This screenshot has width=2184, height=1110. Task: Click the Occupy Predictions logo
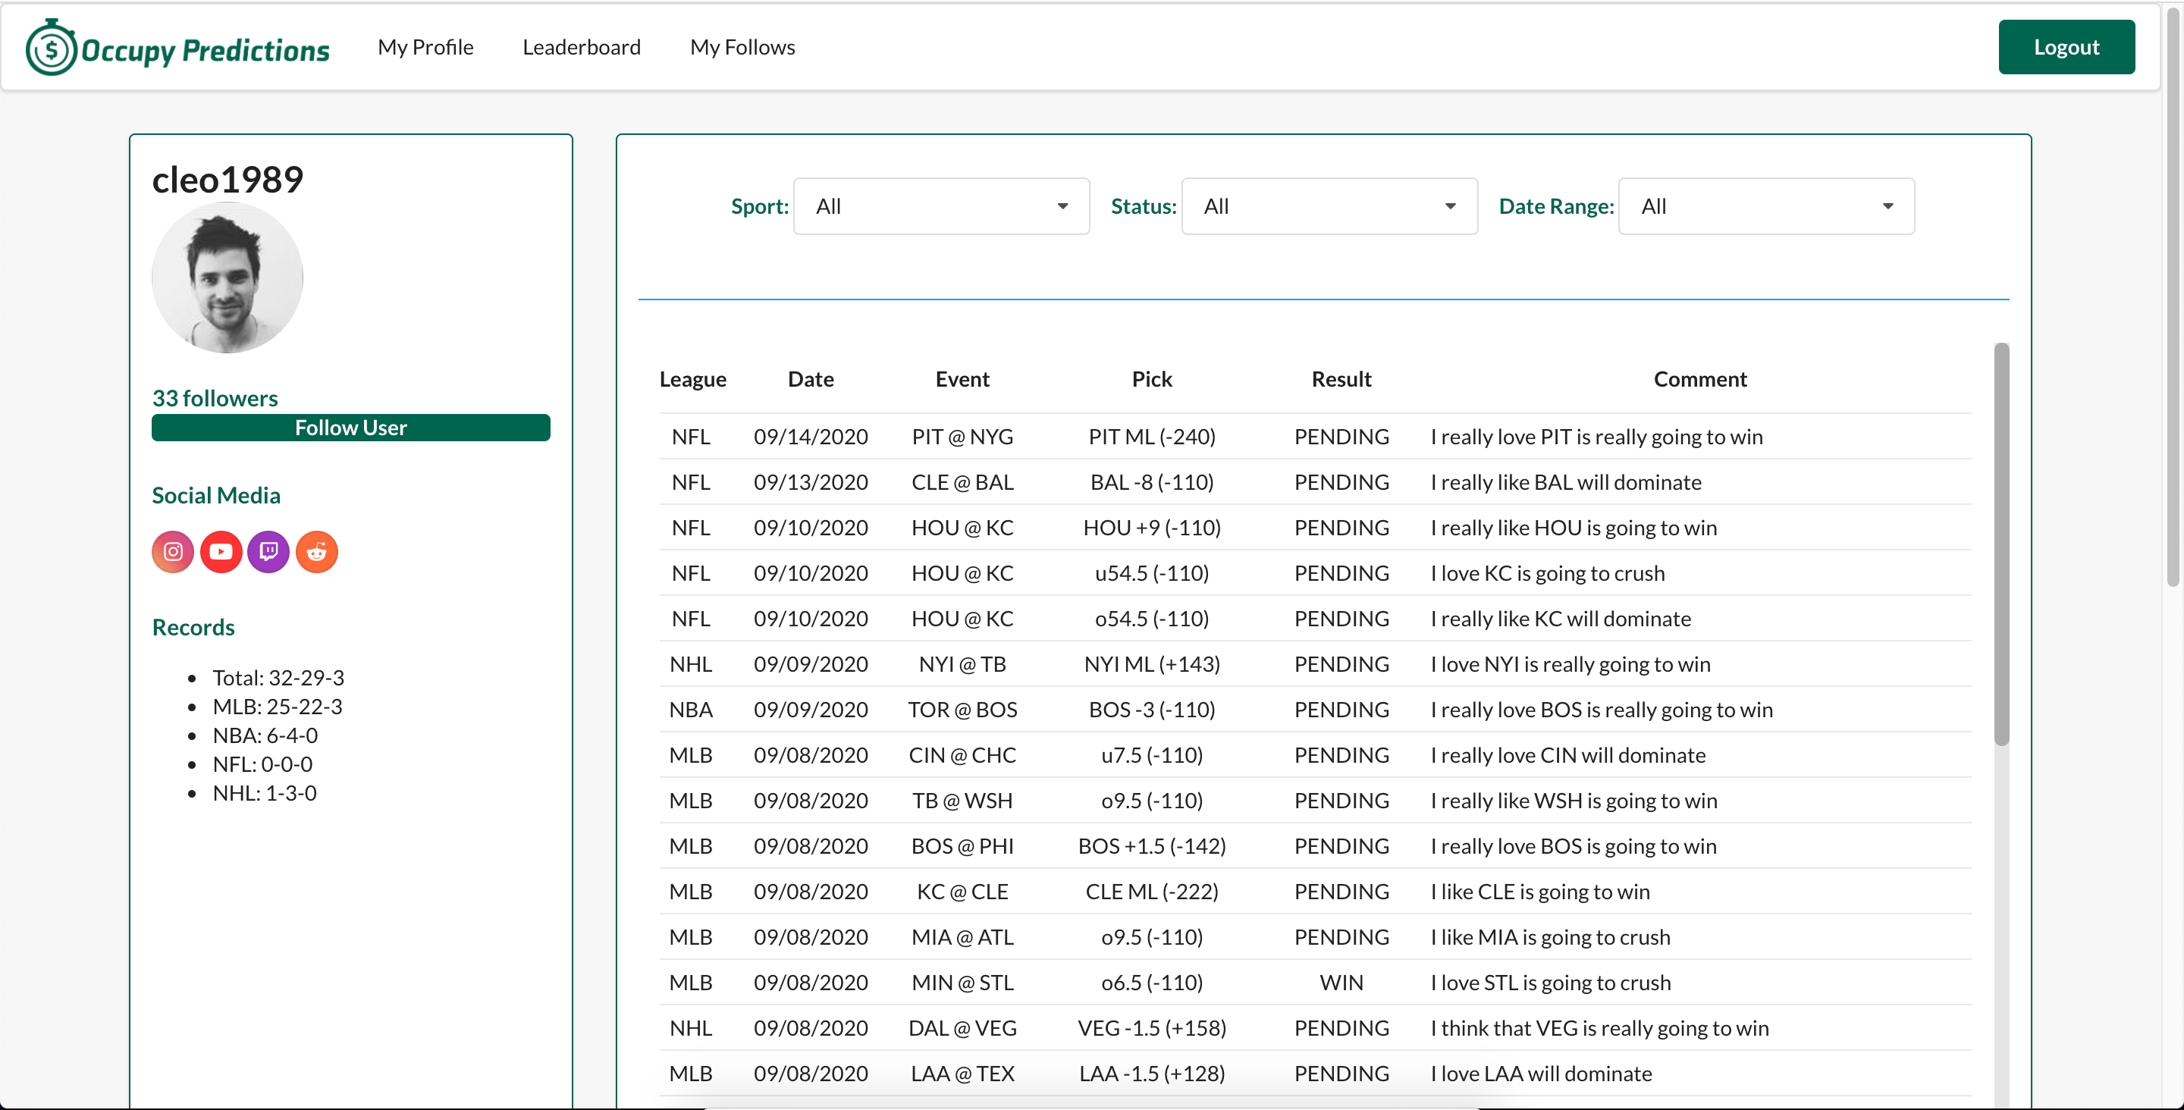click(178, 49)
